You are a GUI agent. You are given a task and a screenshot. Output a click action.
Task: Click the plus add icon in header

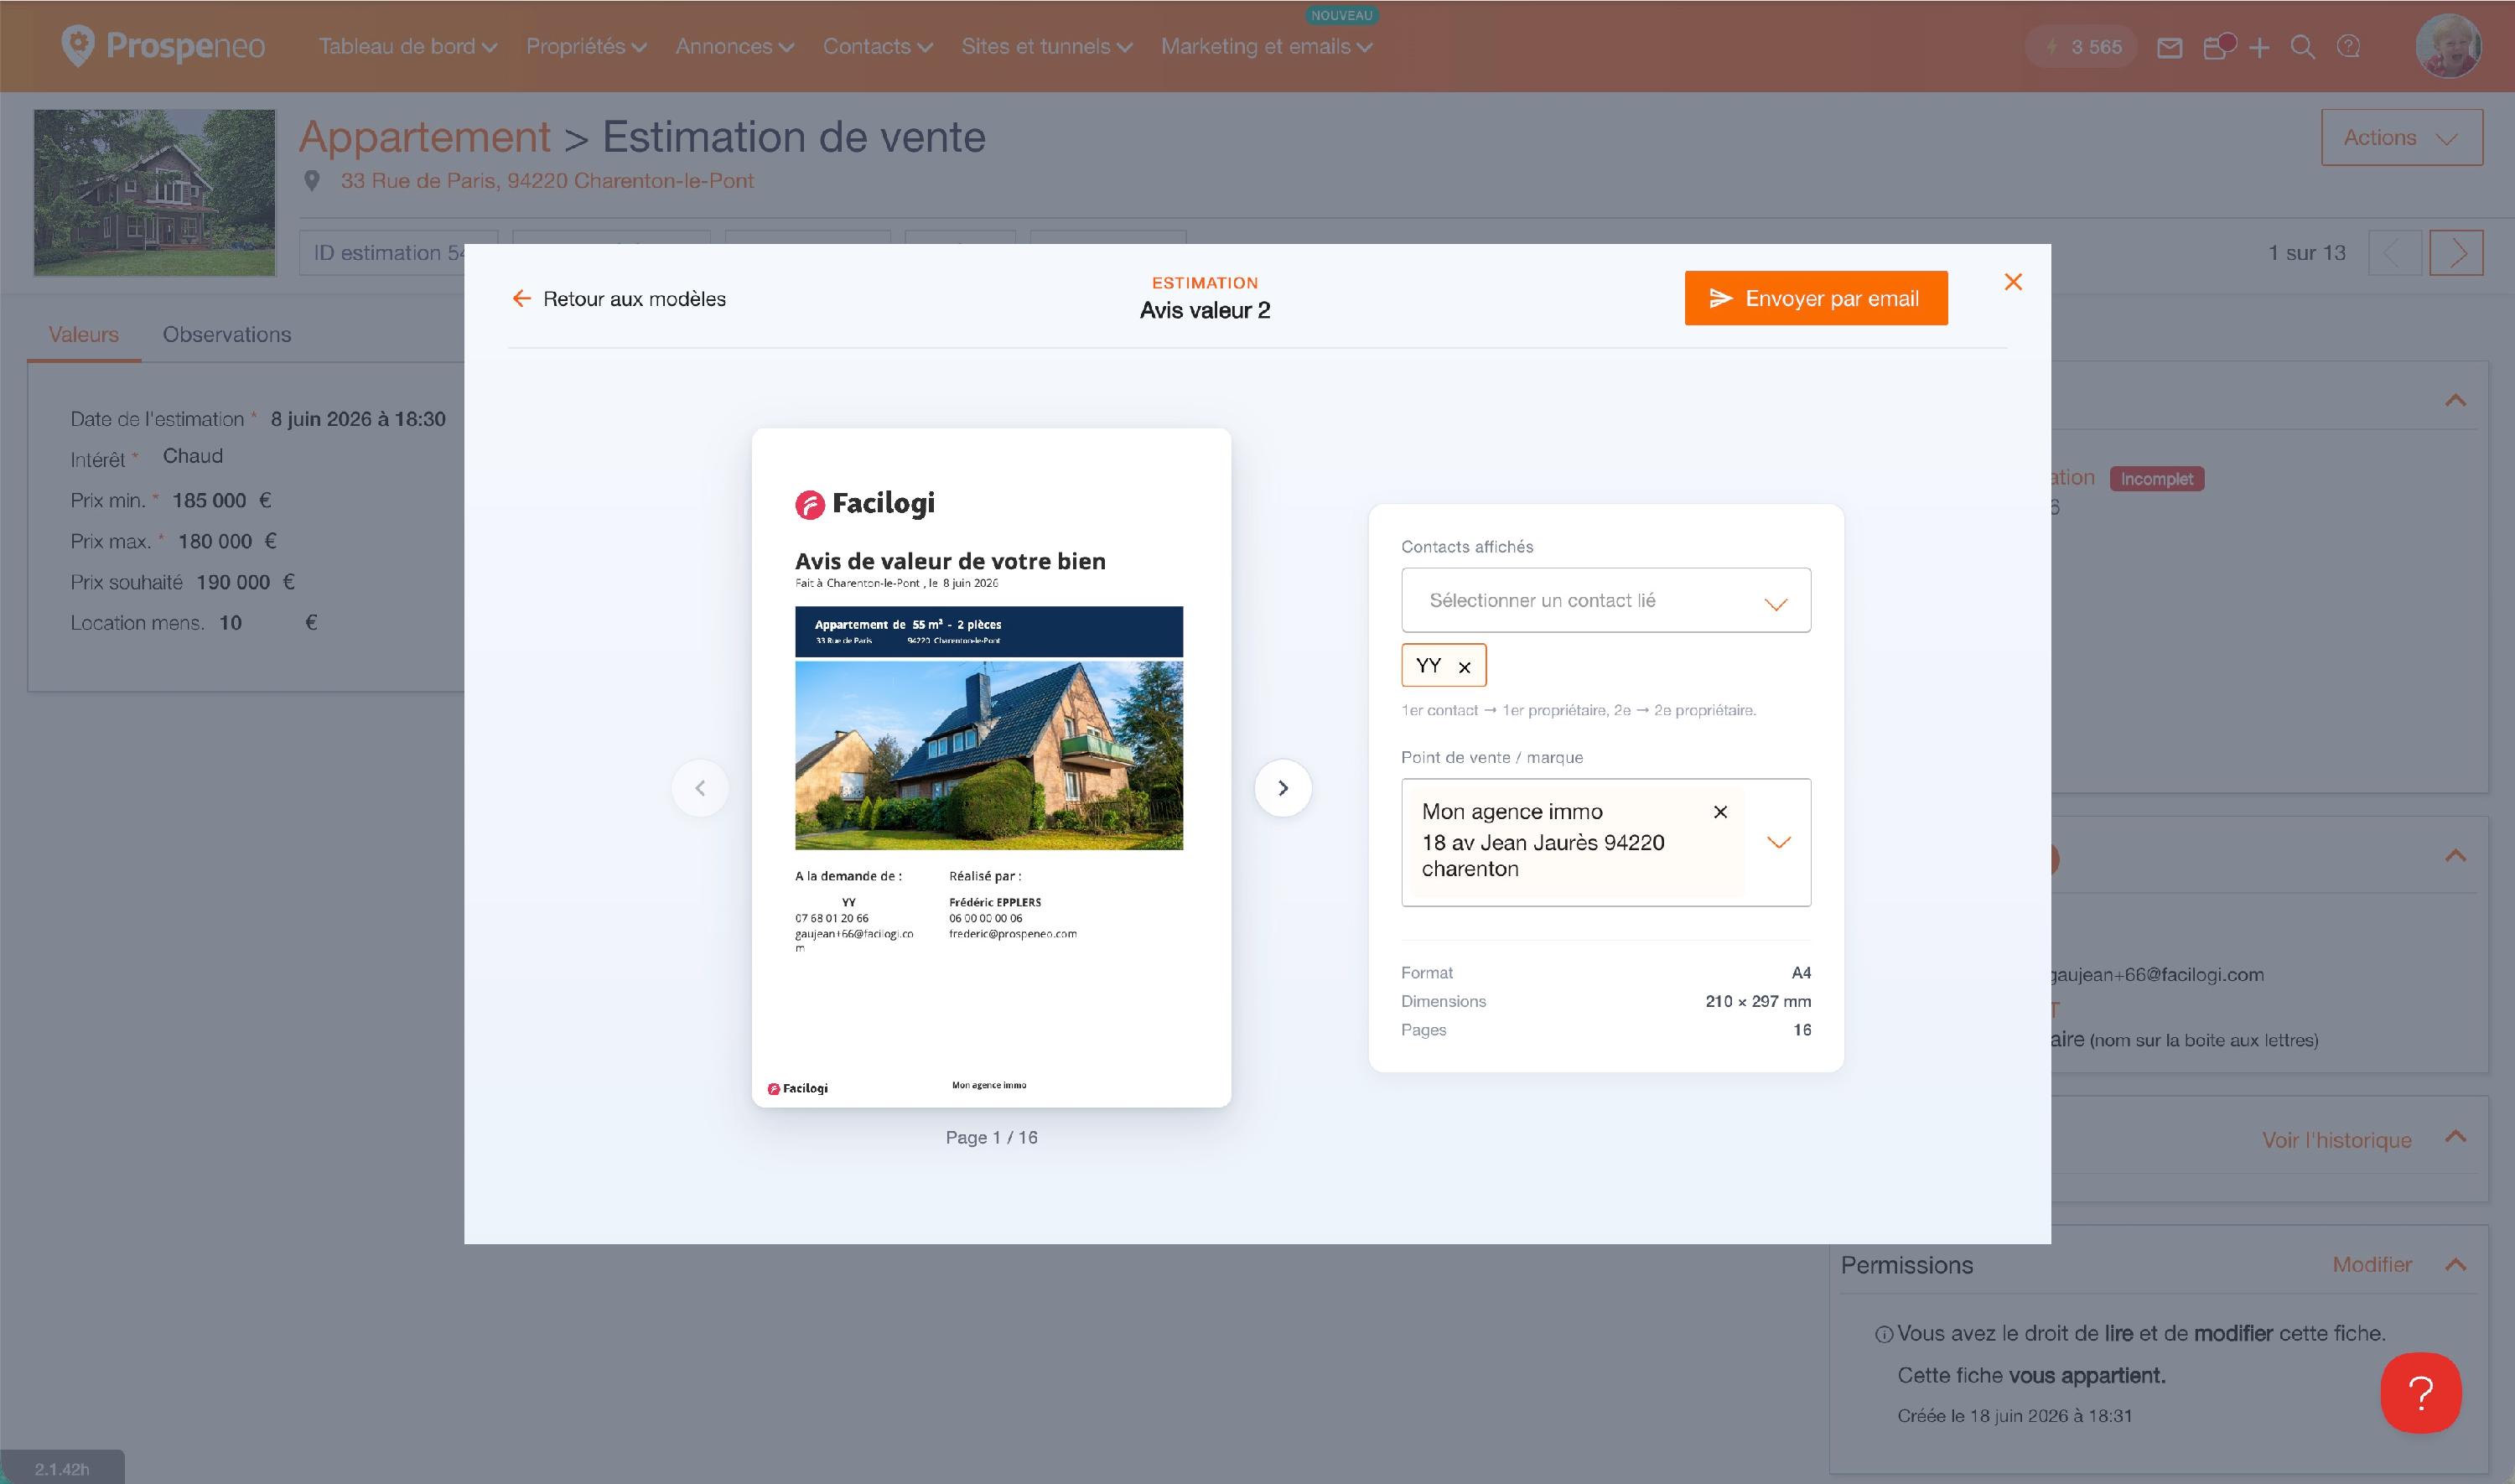[2259, 47]
